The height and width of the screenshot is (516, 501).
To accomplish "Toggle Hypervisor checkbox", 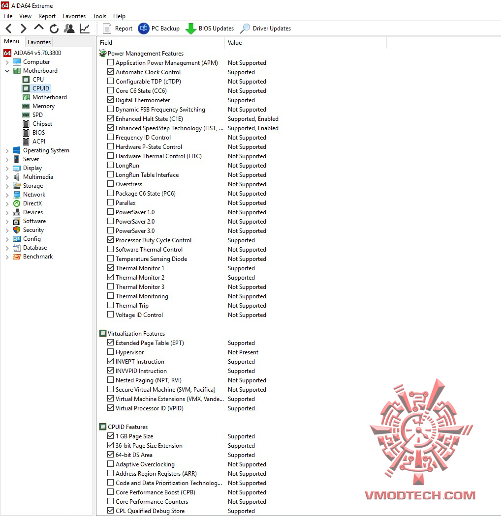I will click(110, 352).
